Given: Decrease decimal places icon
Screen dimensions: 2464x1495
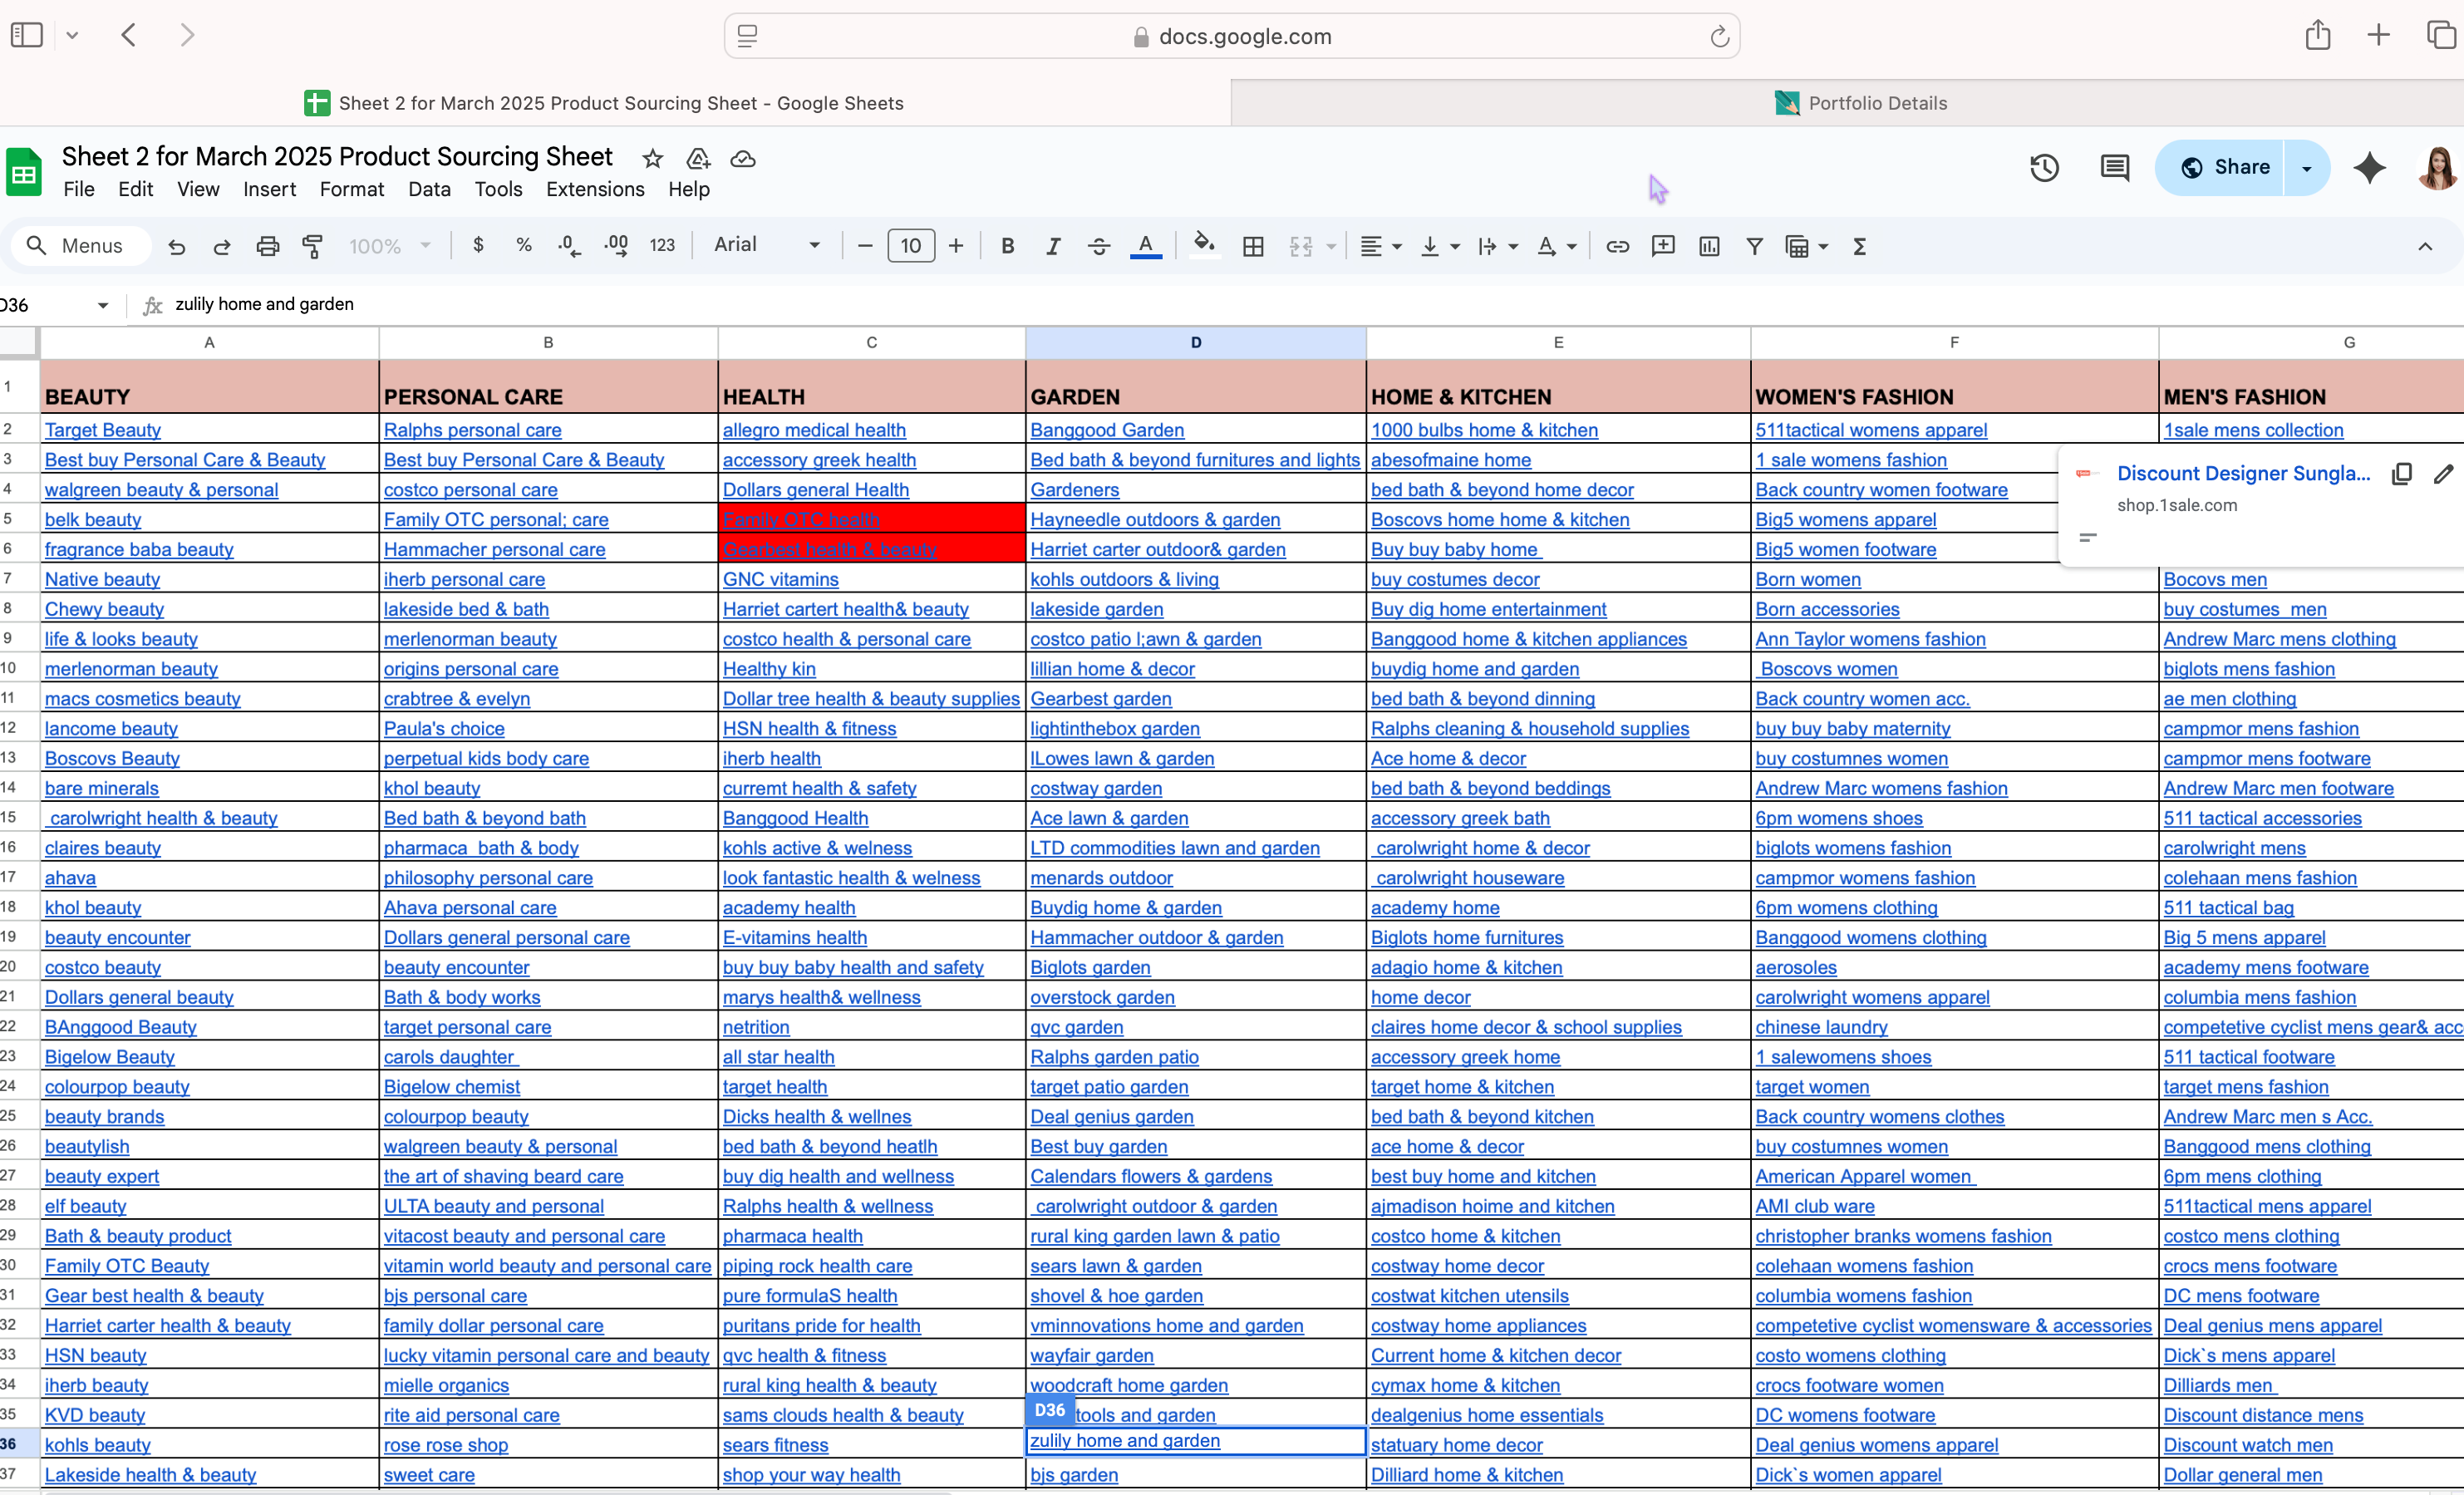Looking at the screenshot, I should pos(569,246).
